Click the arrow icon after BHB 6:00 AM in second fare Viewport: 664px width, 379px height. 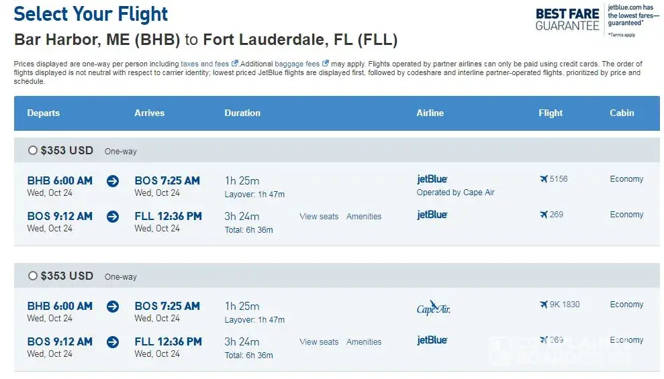(x=113, y=307)
